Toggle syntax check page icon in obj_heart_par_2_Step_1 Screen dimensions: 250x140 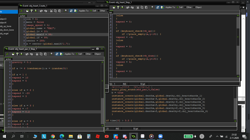click(61, 54)
